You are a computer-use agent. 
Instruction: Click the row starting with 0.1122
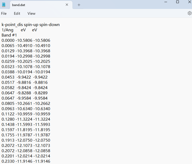point(26,114)
